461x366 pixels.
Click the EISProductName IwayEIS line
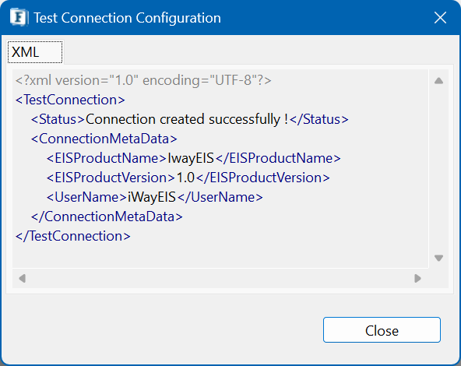click(x=193, y=158)
